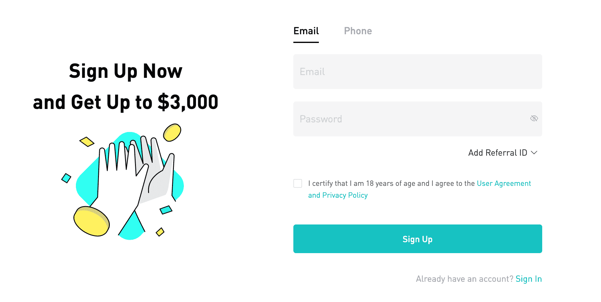Screen dimensions: 601x302
Task: Focus the Email input field
Action: 417,72
